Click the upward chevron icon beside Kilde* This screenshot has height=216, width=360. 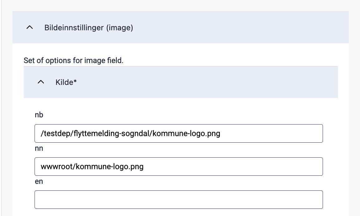[x=41, y=82]
